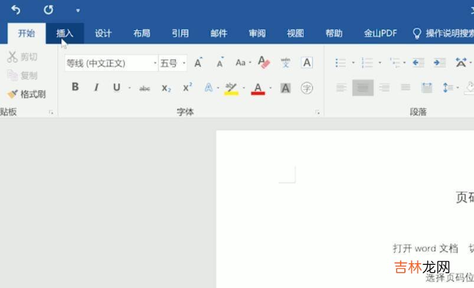Toggle italic formatting

click(96, 87)
